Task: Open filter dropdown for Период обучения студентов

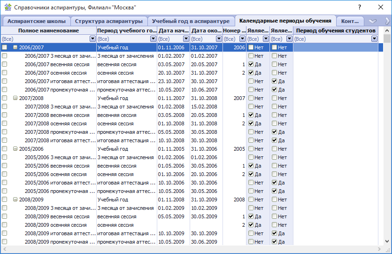Action: (x=374, y=39)
